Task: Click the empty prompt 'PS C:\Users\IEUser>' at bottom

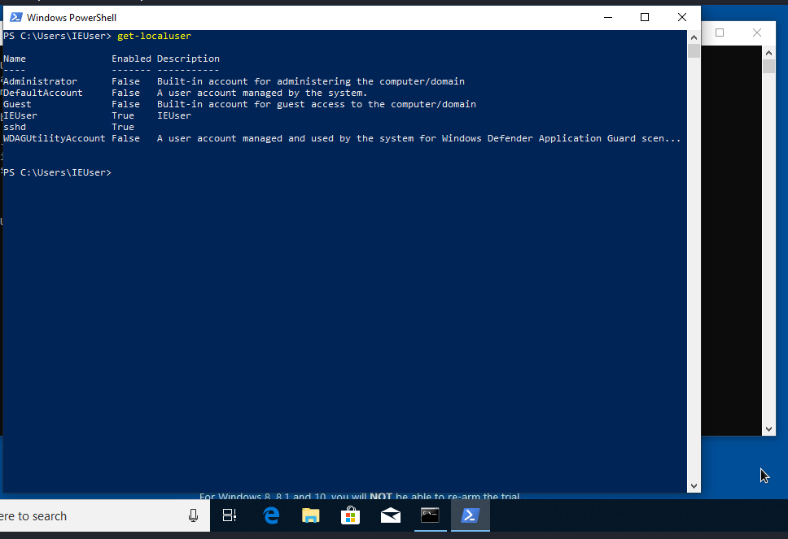Action: tap(57, 172)
